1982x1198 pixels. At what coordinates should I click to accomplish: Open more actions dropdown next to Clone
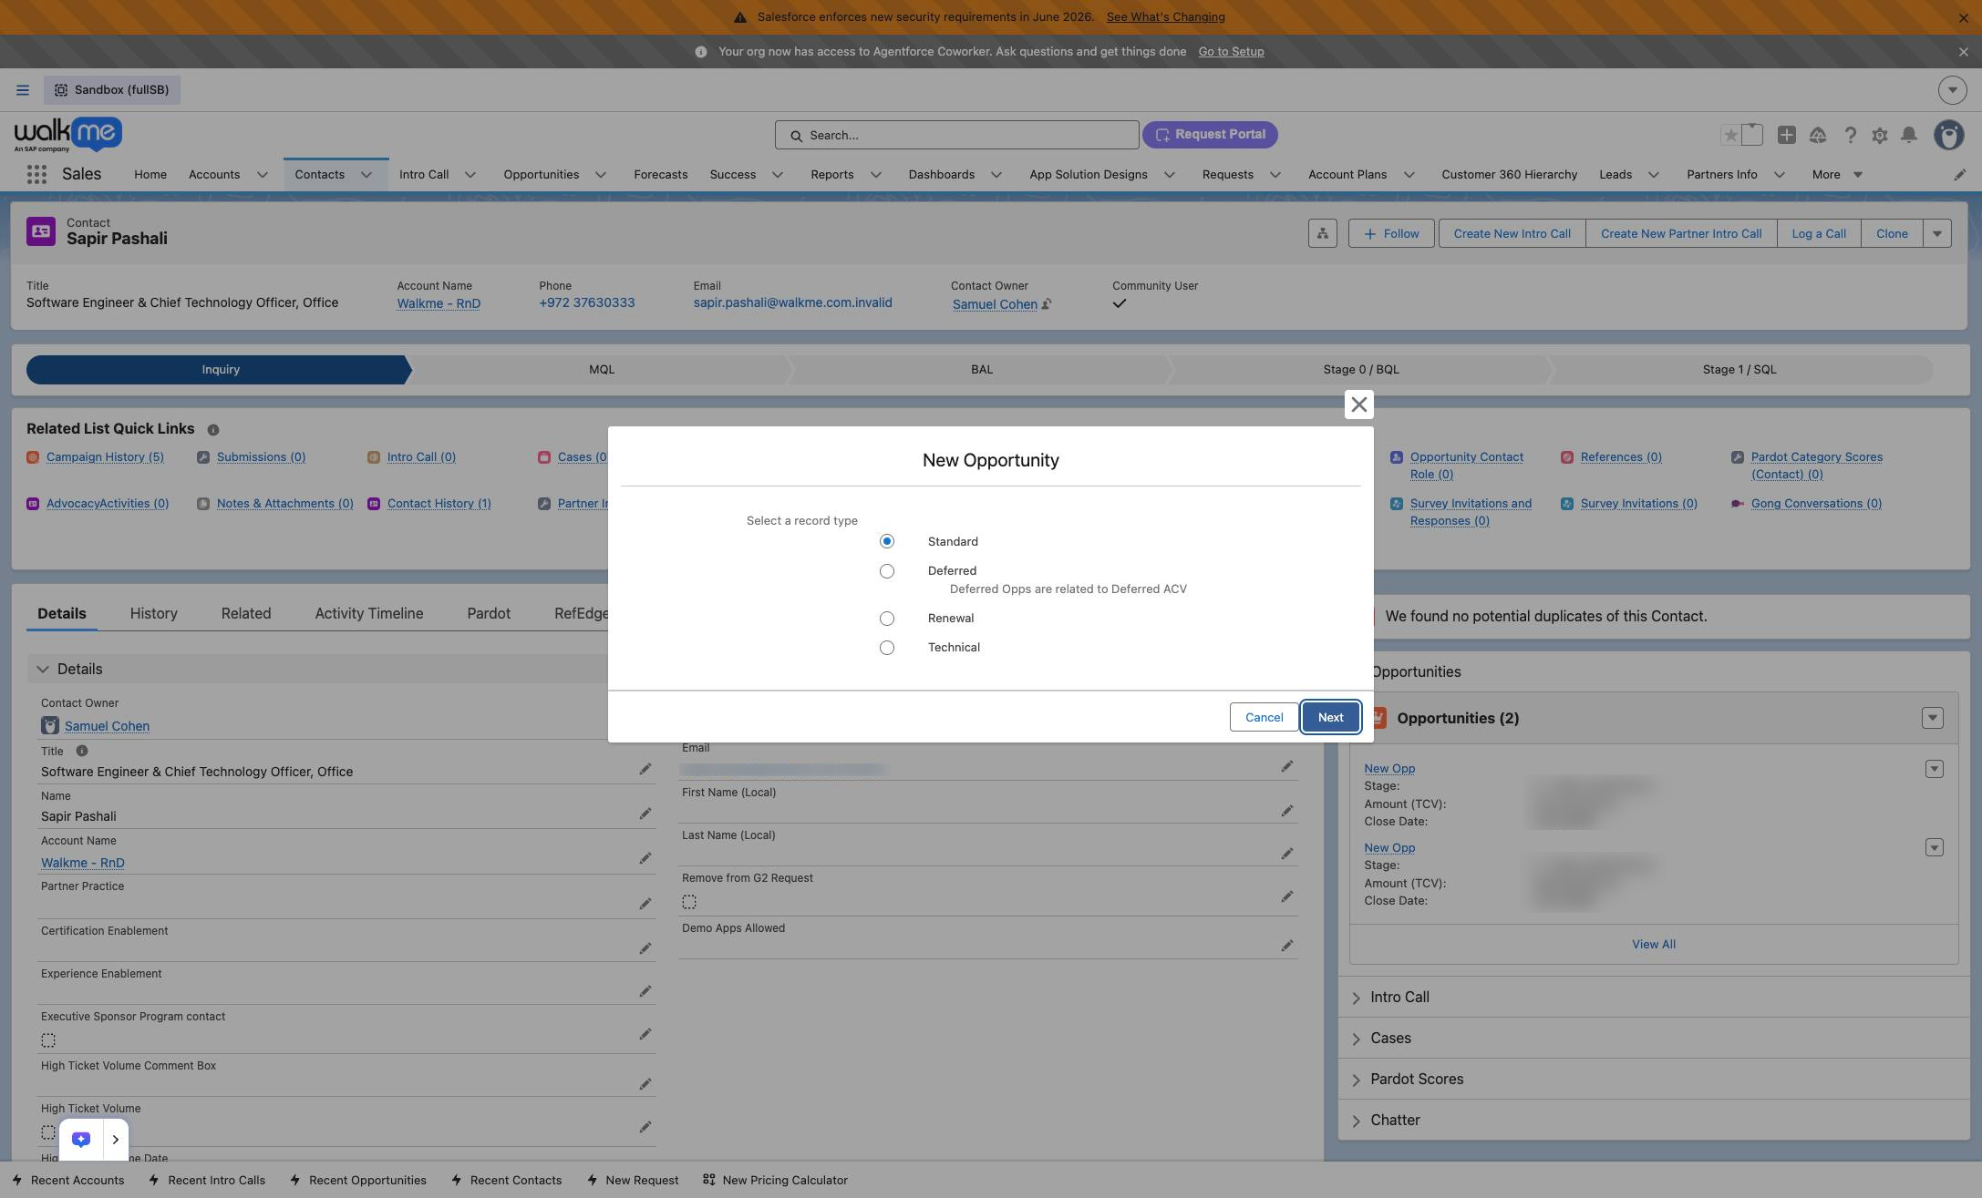coord(1937,233)
